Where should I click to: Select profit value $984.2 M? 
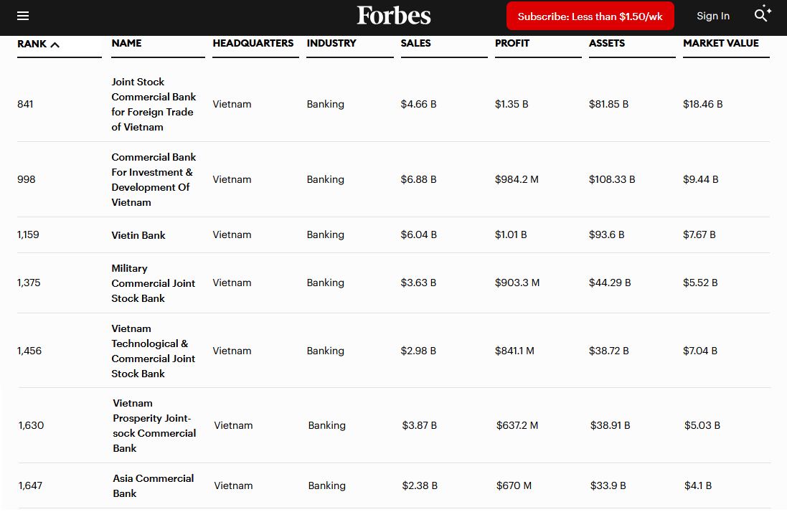coord(517,179)
